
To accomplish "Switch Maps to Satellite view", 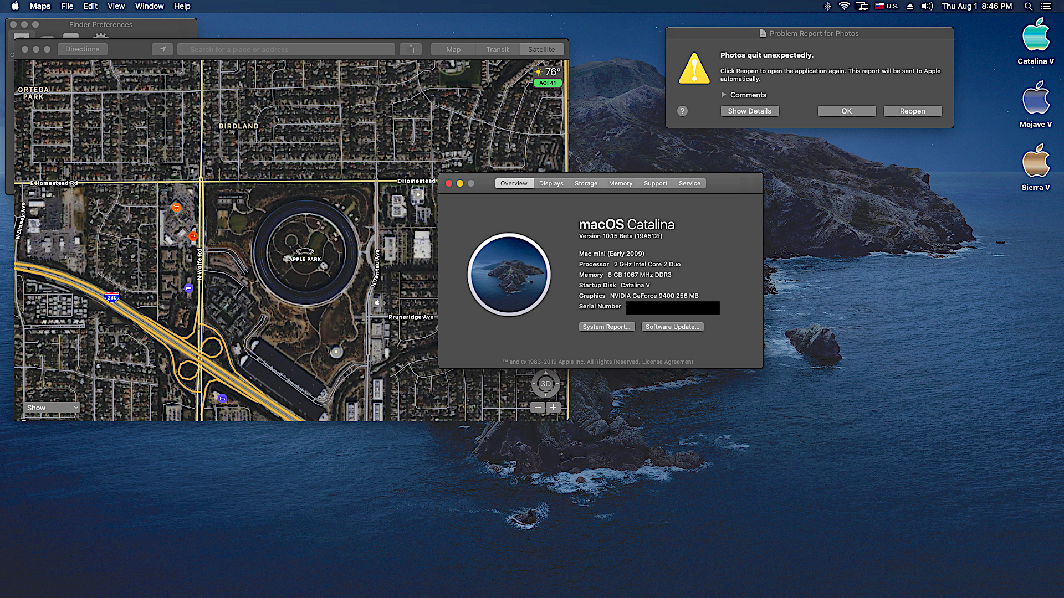I will click(541, 49).
